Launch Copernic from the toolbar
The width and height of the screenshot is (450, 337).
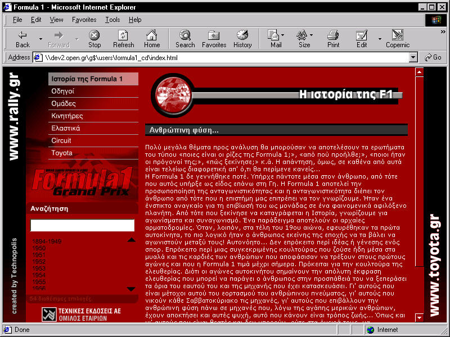point(398,39)
